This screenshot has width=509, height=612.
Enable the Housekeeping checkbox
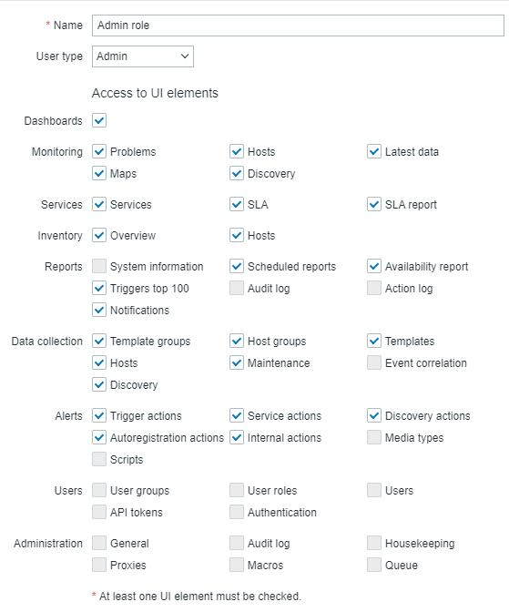374,543
